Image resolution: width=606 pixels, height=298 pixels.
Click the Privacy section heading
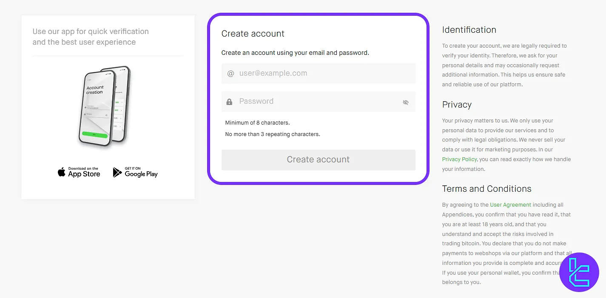tap(457, 105)
